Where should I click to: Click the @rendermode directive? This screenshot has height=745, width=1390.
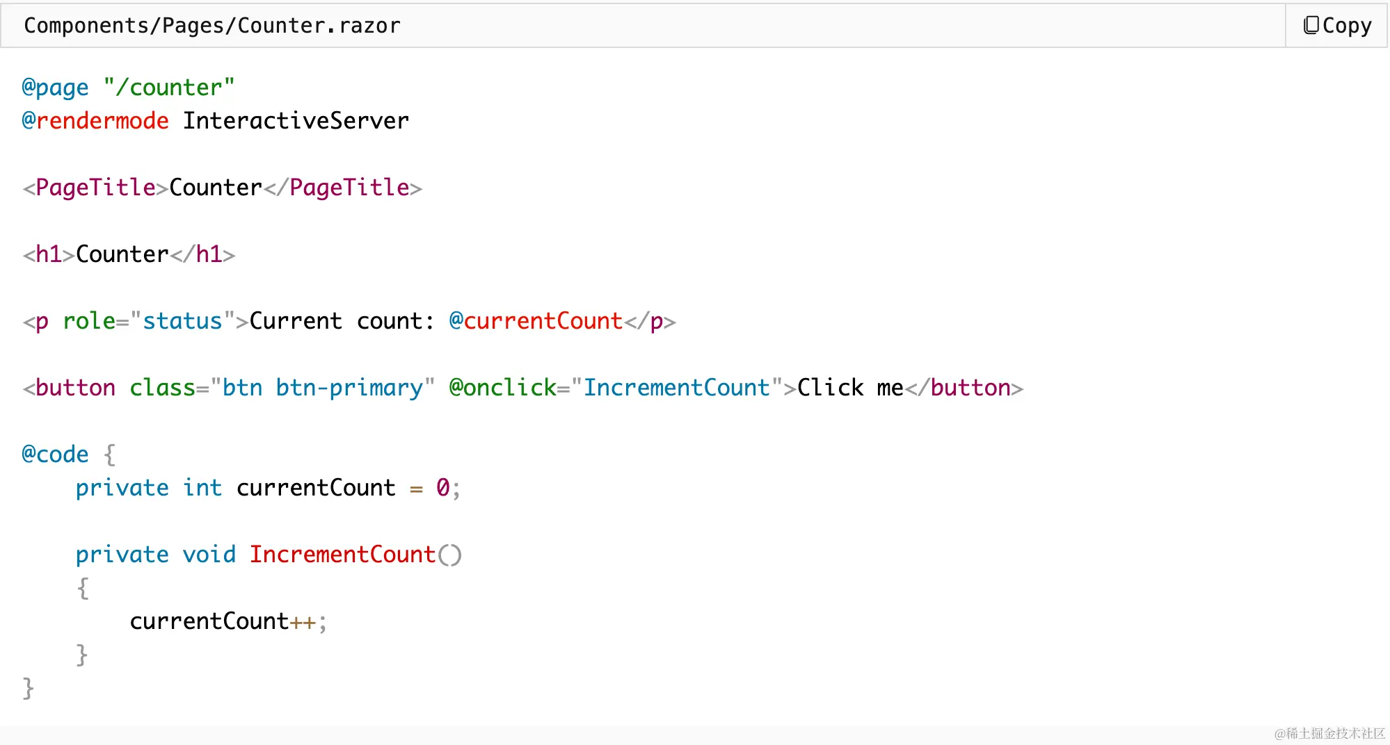(95, 121)
